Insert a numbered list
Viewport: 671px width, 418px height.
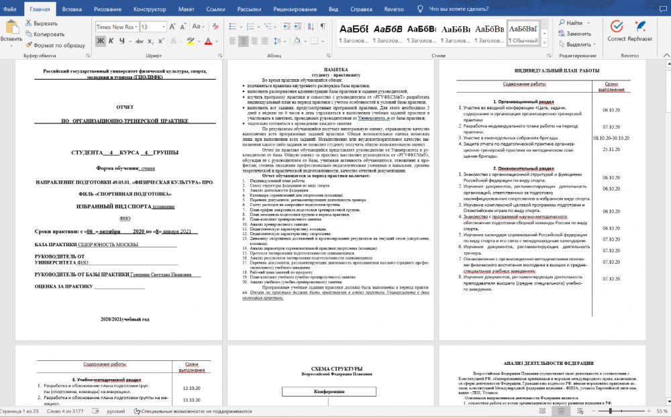(x=250, y=27)
